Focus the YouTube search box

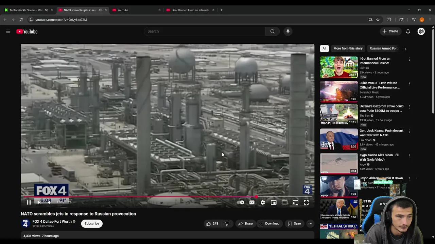[x=205, y=31]
